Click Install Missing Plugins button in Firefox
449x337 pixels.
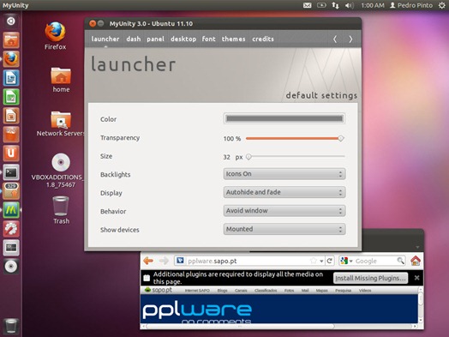(370, 278)
